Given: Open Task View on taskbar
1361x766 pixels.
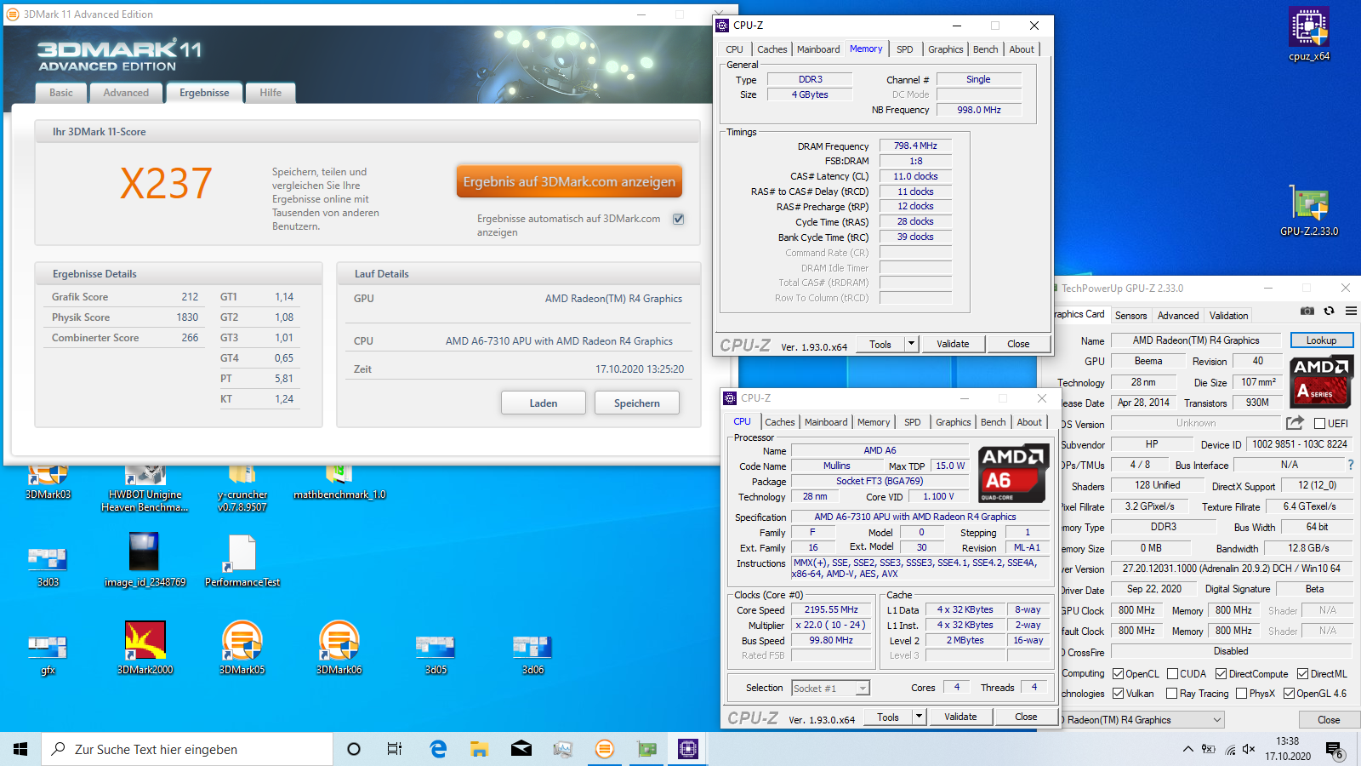Looking at the screenshot, I should (395, 749).
